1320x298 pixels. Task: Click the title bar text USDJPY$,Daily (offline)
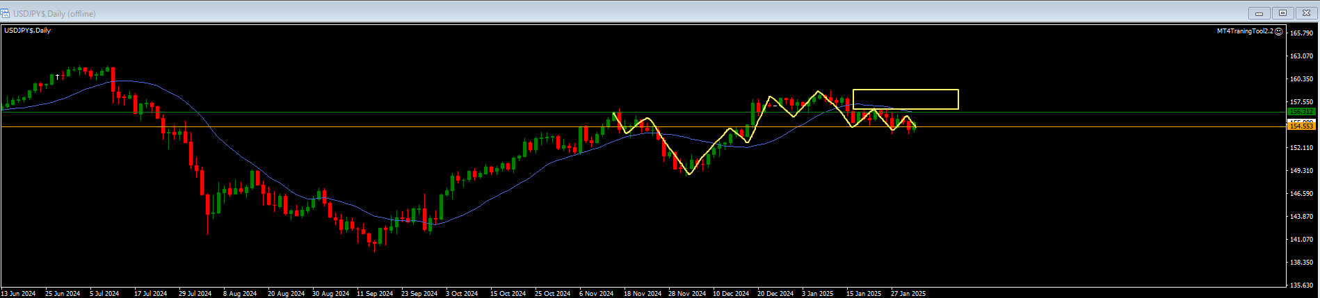[54, 13]
